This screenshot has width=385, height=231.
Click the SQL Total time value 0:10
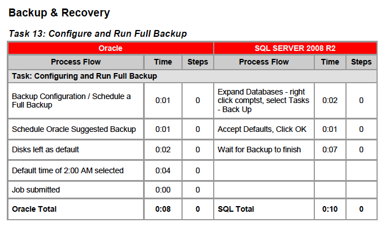[x=330, y=209]
